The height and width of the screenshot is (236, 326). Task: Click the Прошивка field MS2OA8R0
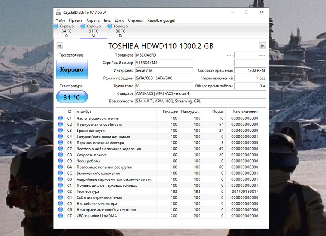(x=164, y=55)
